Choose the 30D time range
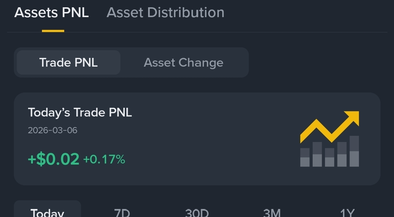Image resolution: width=394 pixels, height=217 pixels. click(x=197, y=213)
